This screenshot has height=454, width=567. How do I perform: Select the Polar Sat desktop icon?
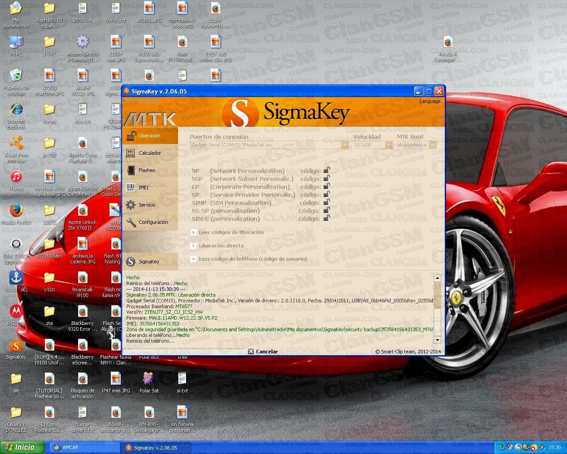point(149,383)
